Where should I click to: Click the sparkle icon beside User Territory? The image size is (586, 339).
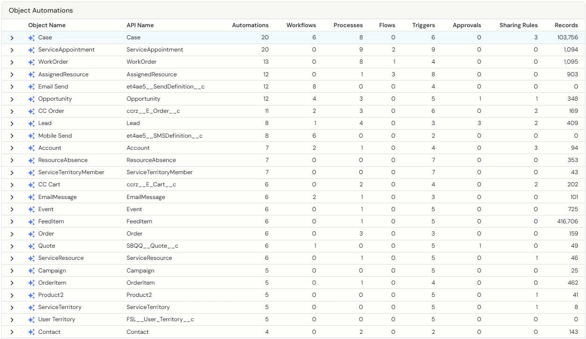(31, 319)
